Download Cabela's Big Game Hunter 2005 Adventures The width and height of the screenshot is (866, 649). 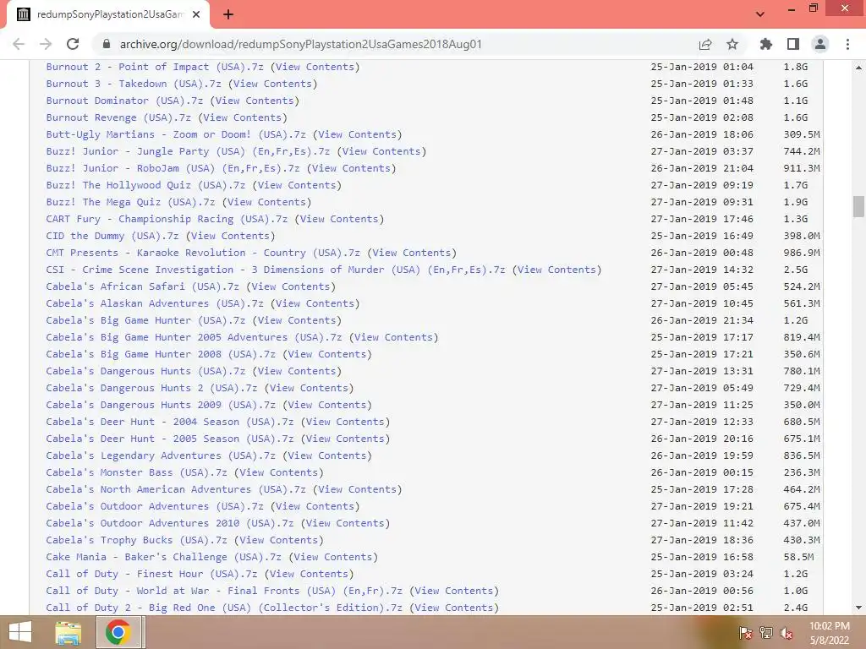(x=194, y=337)
